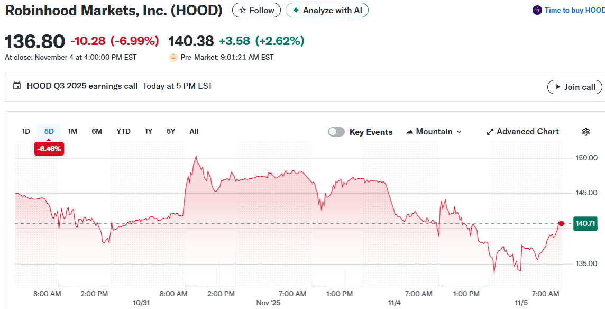Click the red -6.46% badge under 5D
Viewport: 605px width, 309px height.
49,149
